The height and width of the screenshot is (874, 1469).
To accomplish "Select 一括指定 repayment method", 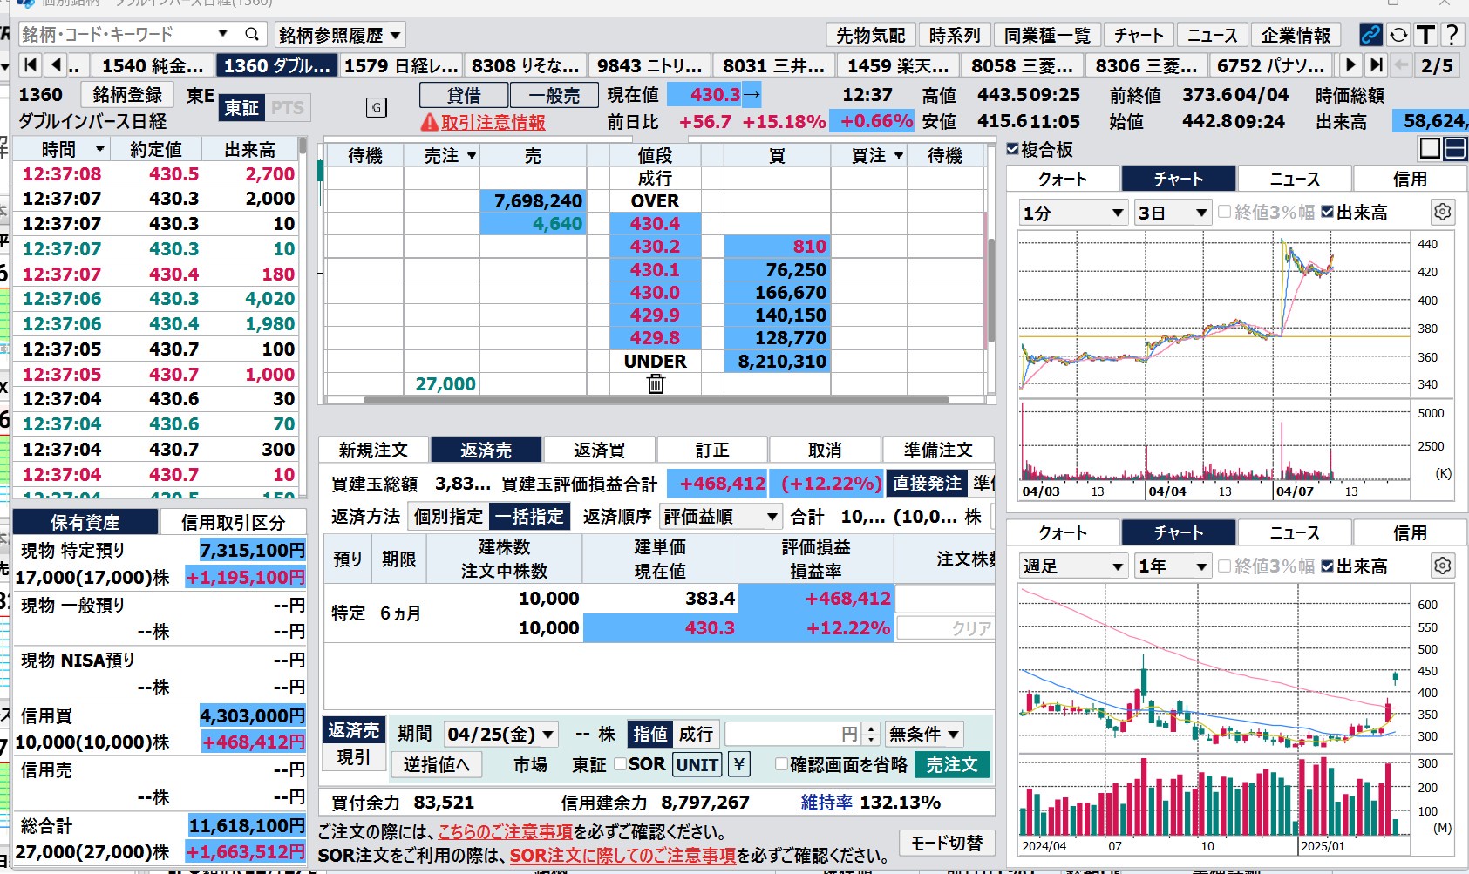I will pyautogui.click(x=530, y=516).
